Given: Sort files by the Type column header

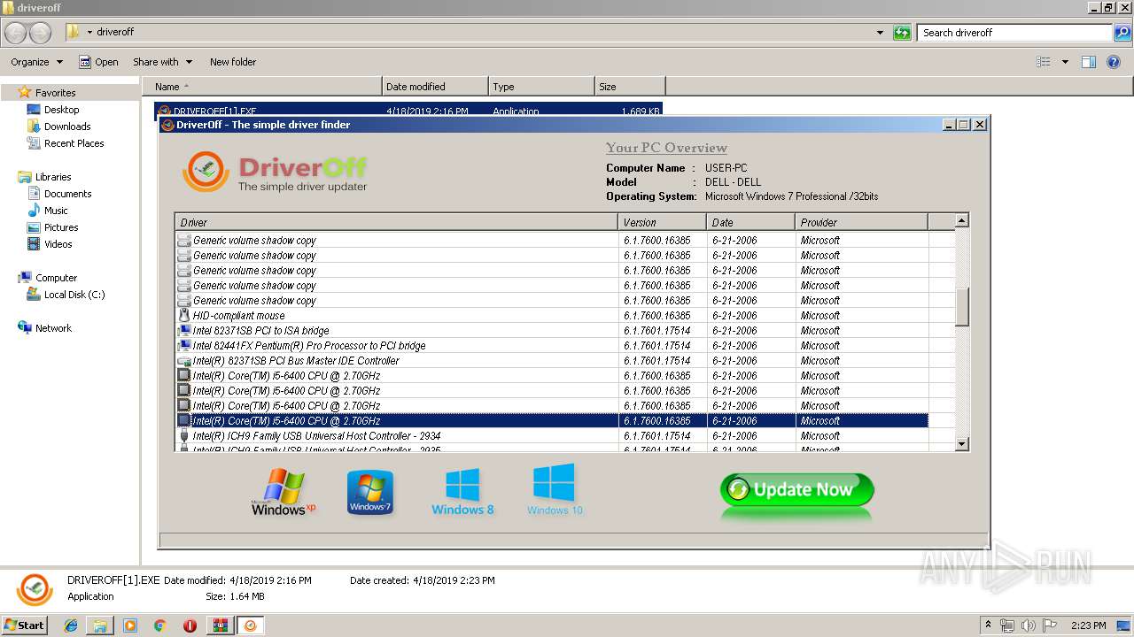Looking at the screenshot, I should point(541,87).
